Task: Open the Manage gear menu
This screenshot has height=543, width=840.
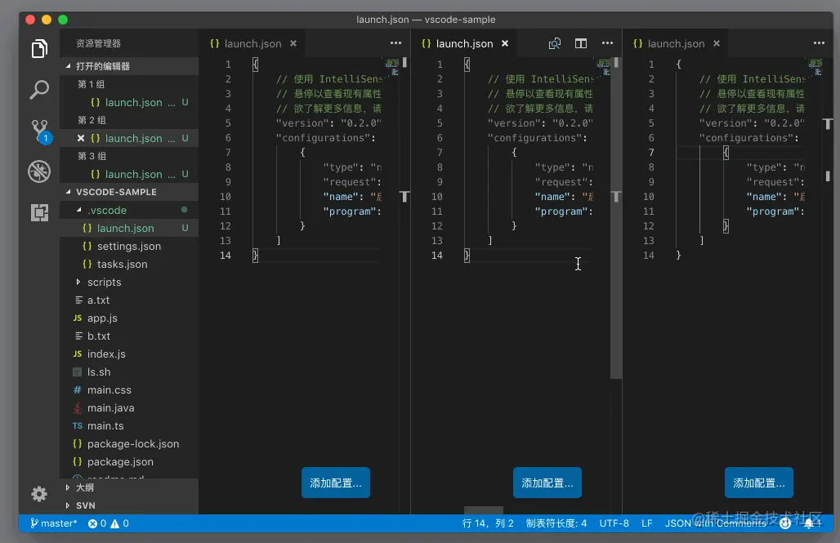Action: [39, 494]
